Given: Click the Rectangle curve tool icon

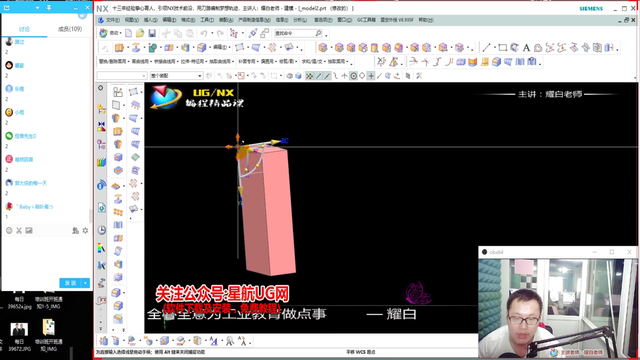Looking at the screenshot, I should pos(503,48).
